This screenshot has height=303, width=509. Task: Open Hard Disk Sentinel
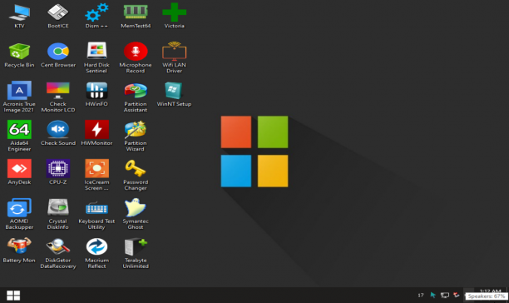(96, 57)
